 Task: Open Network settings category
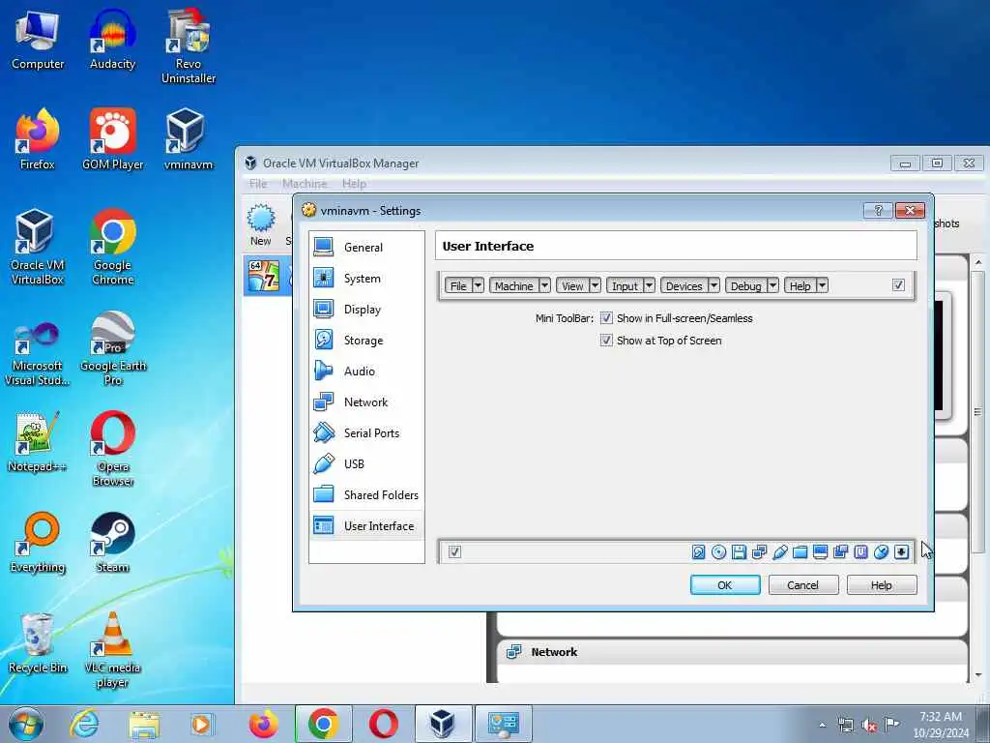366,401
